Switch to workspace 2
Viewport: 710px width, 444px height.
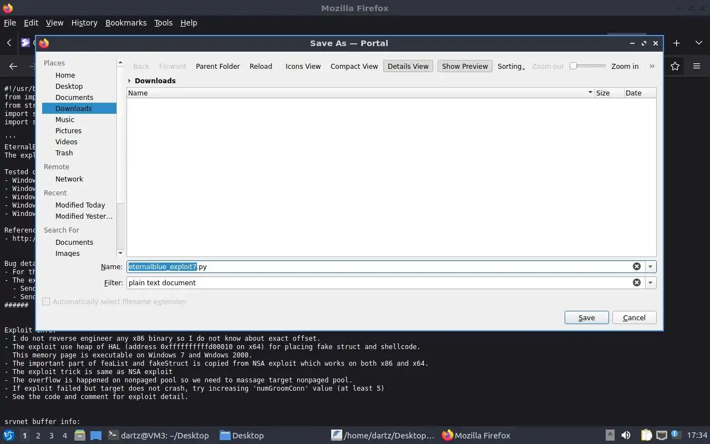[38, 435]
